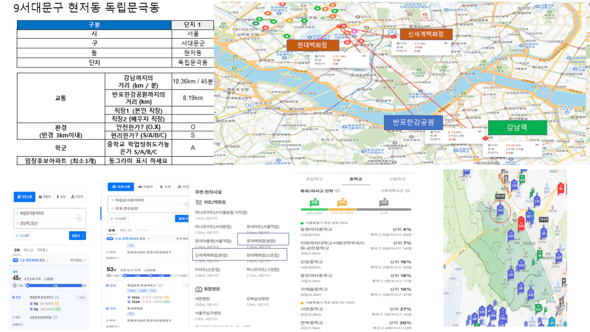Toggle ON departure switch in 반포 한강공원 panel
The height and width of the screenshot is (332, 590).
(110, 238)
